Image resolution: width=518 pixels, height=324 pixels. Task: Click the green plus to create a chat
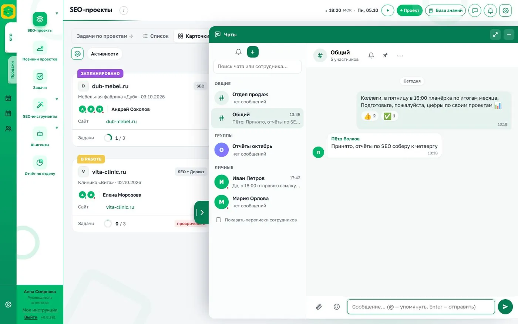[x=253, y=52]
